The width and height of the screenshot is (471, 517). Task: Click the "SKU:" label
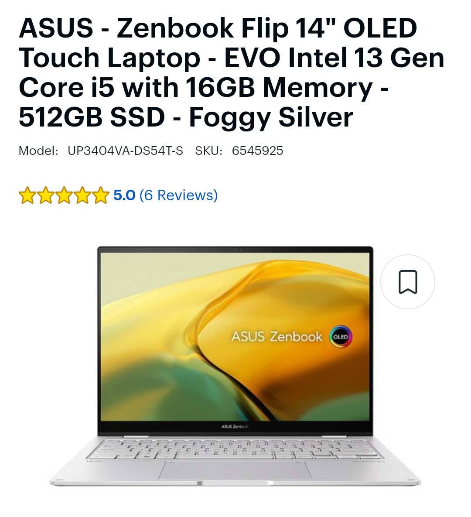209,151
